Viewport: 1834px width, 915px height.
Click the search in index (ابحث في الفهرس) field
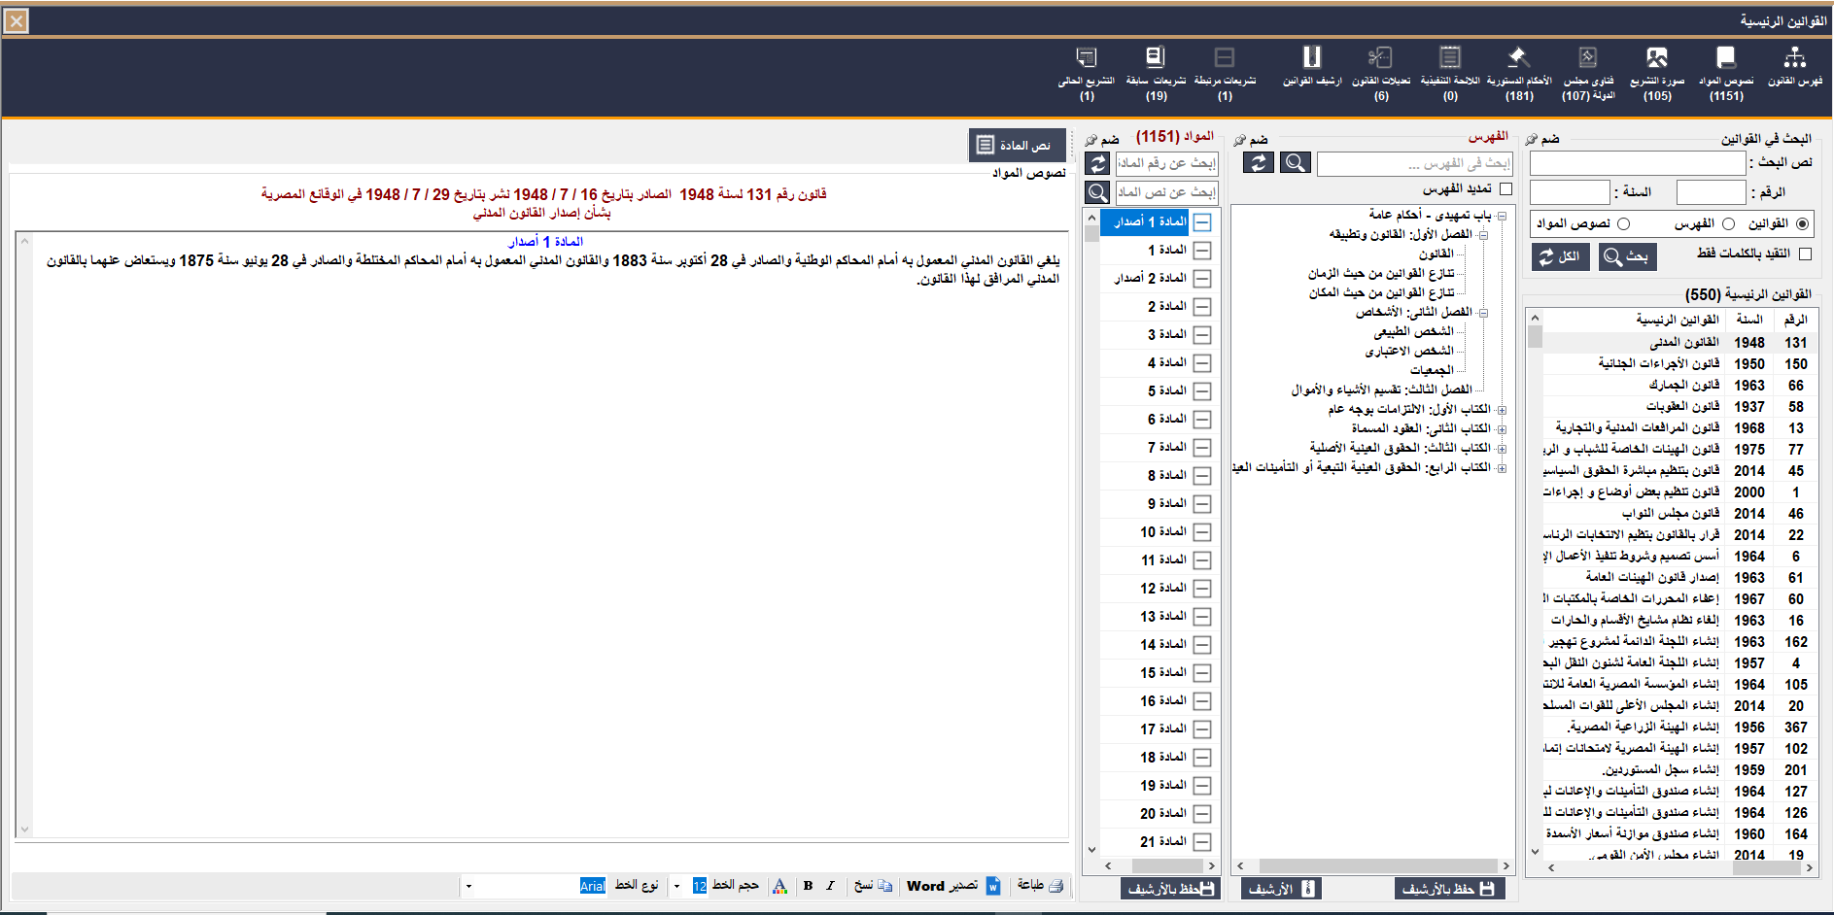click(1415, 163)
